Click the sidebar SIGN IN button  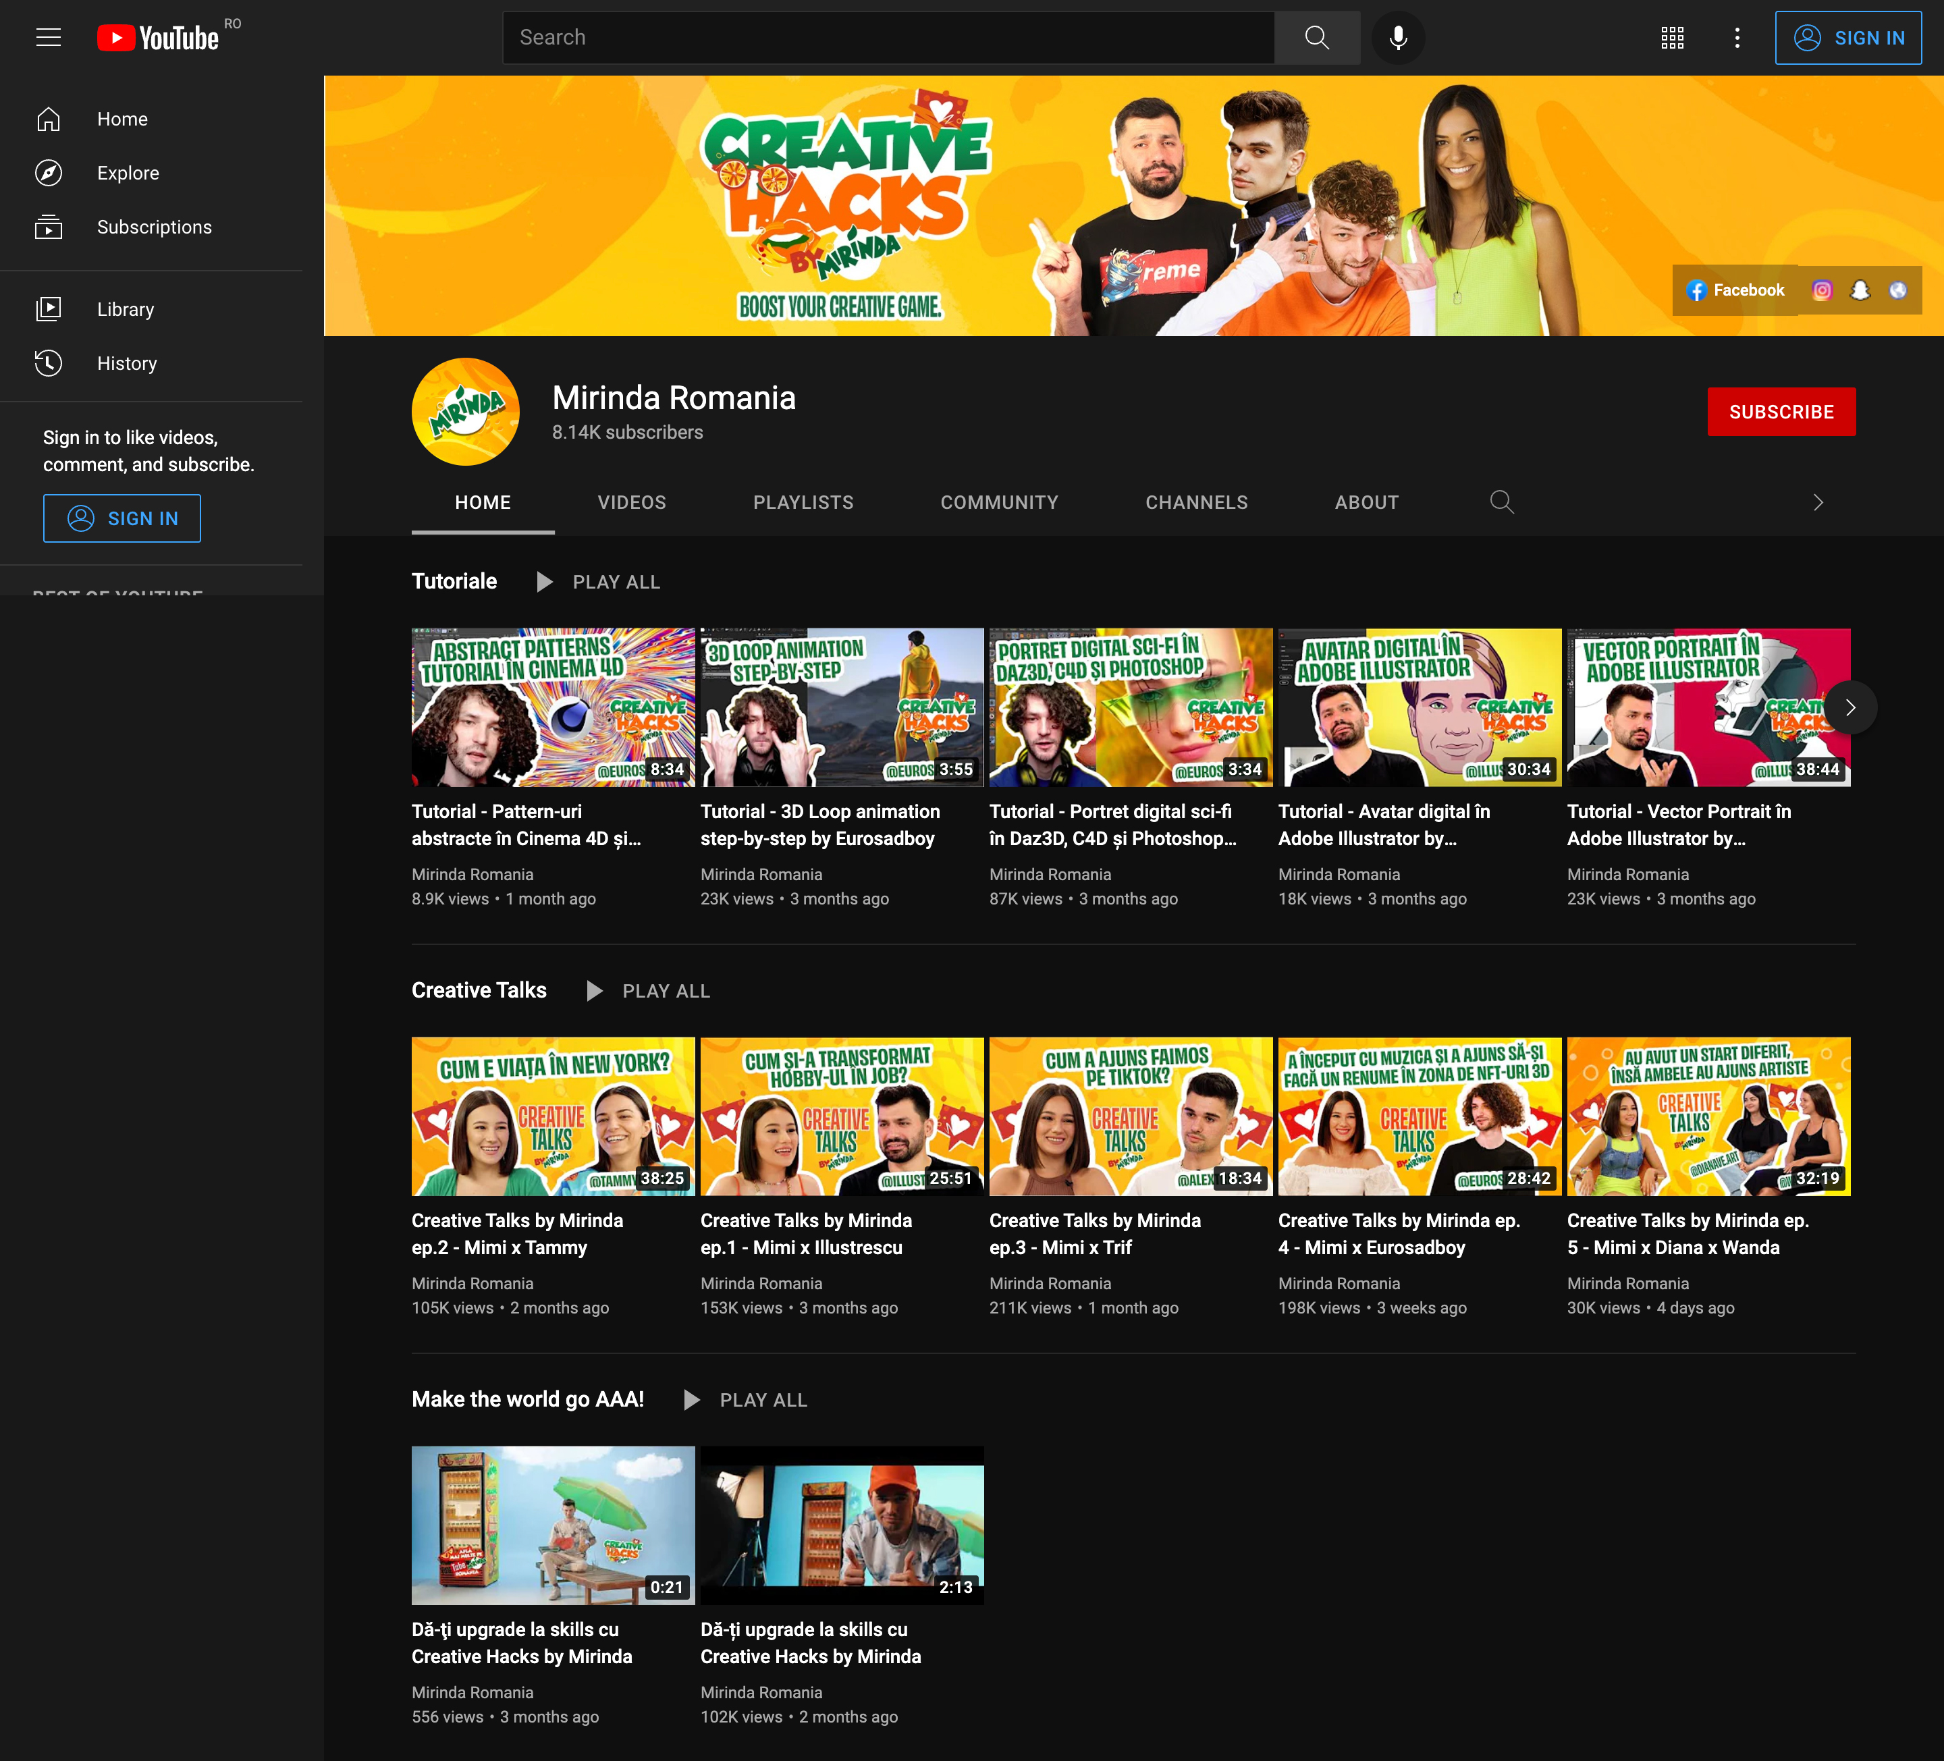coord(122,518)
